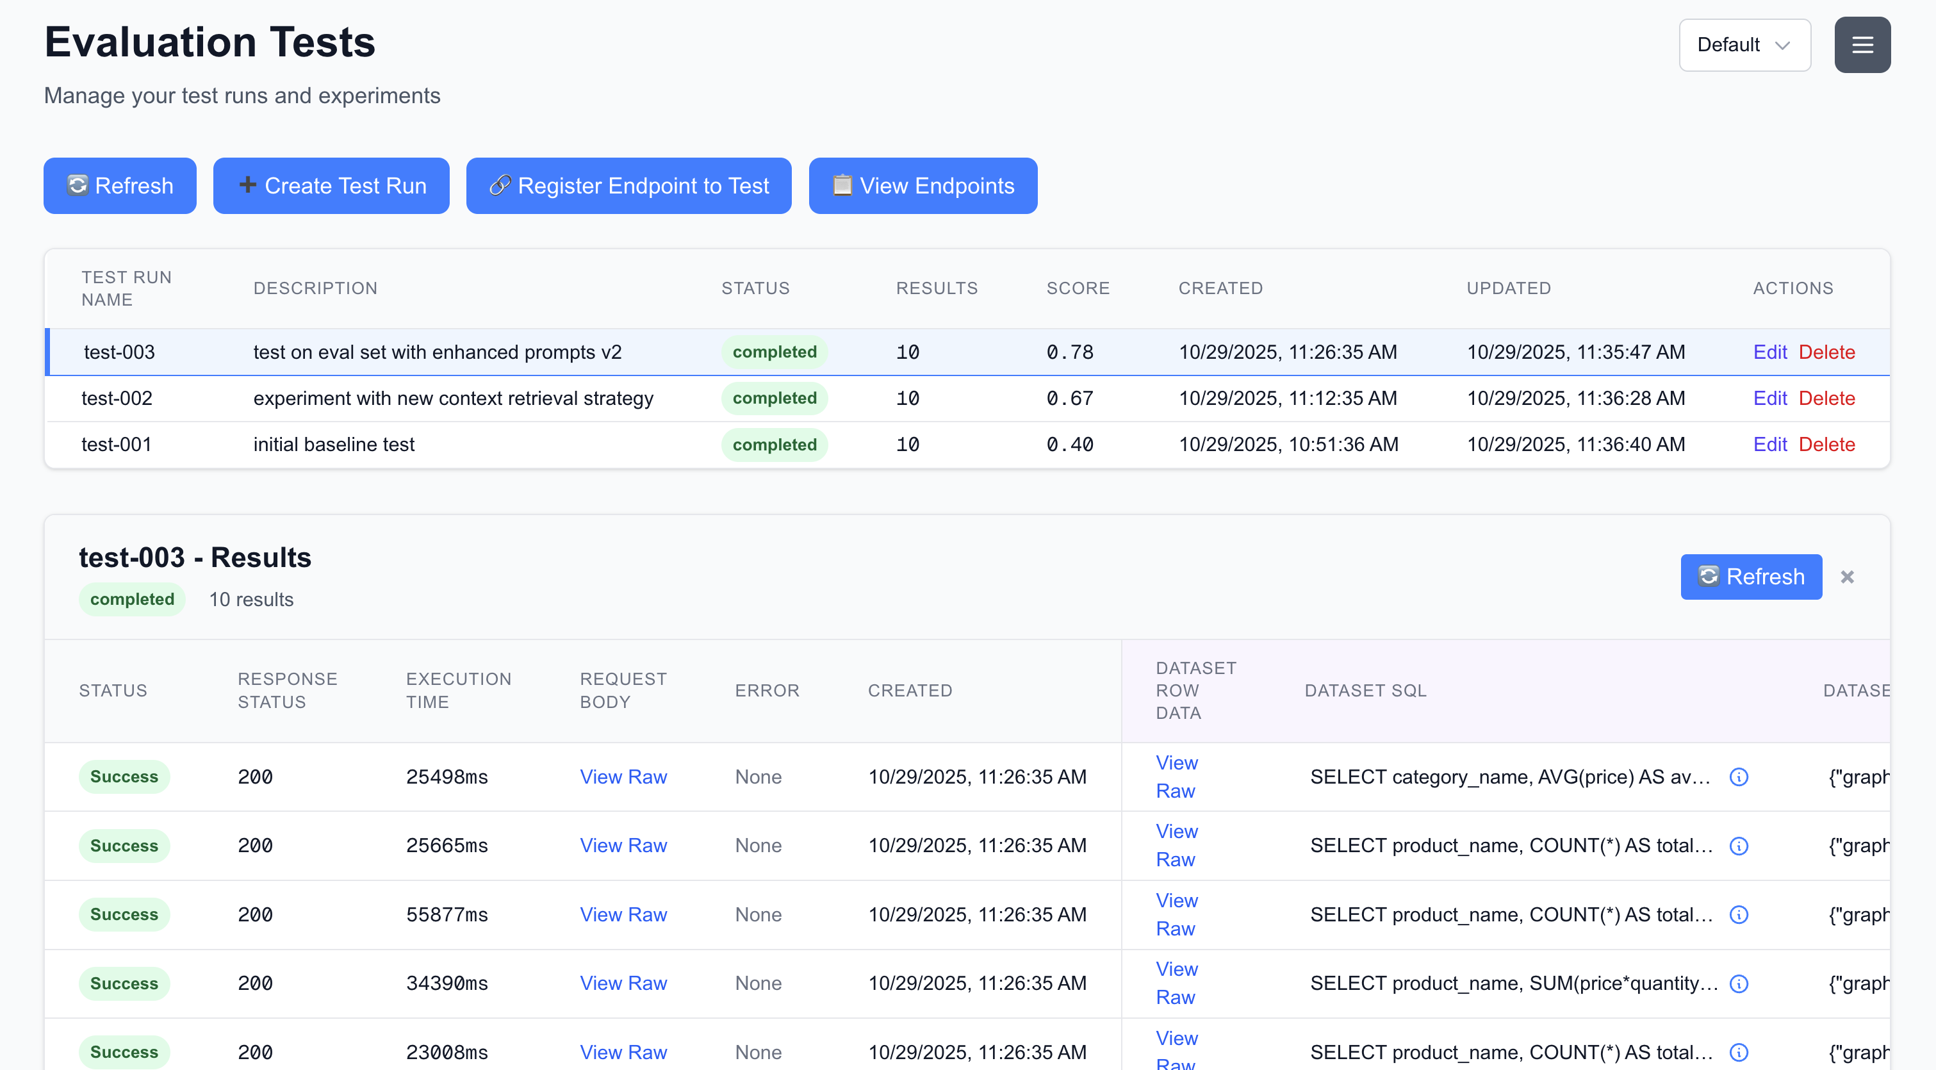This screenshot has width=1936, height=1070.
Task: Click Create Test Run button
Action: [331, 186]
